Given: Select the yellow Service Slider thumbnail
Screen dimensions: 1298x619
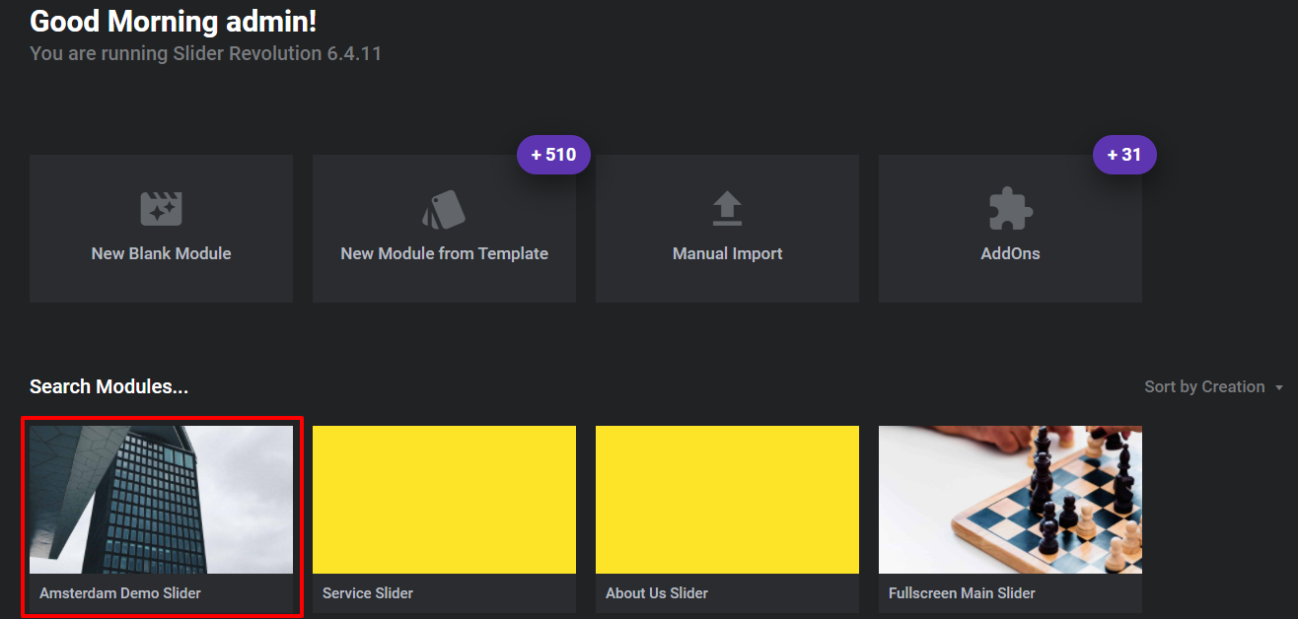Looking at the screenshot, I should coord(444,499).
